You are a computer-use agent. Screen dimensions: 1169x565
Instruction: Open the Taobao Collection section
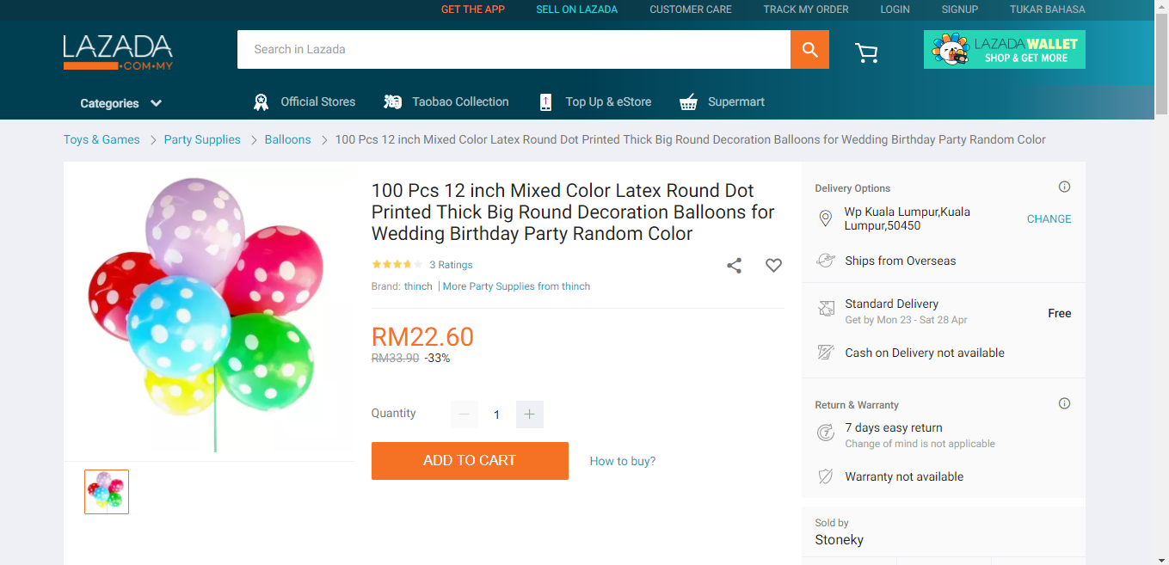coord(446,101)
